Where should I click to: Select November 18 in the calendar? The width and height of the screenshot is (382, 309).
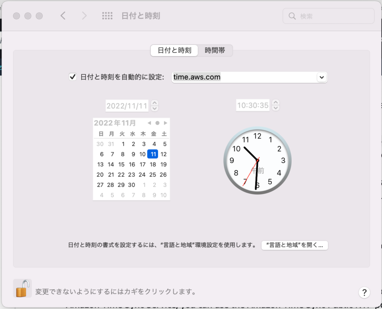(x=153, y=164)
